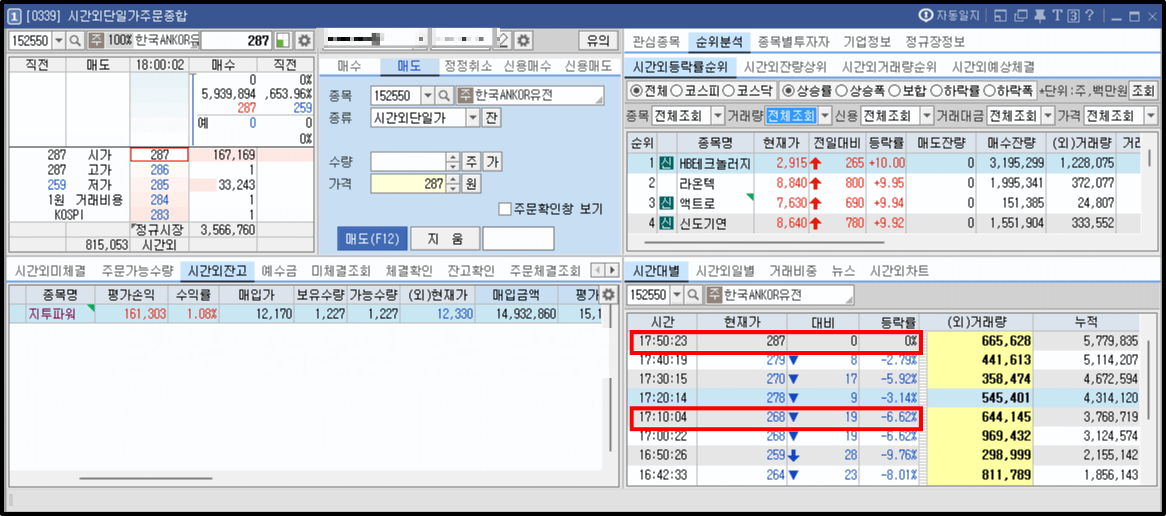Switch to the 매수 order tab
Viewport: 1166px width, 516px height.
[x=349, y=66]
